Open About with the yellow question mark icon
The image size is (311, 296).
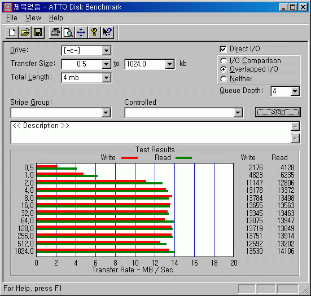(x=94, y=32)
